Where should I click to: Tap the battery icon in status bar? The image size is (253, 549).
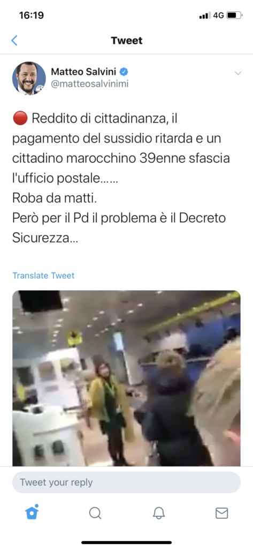pos(234,16)
